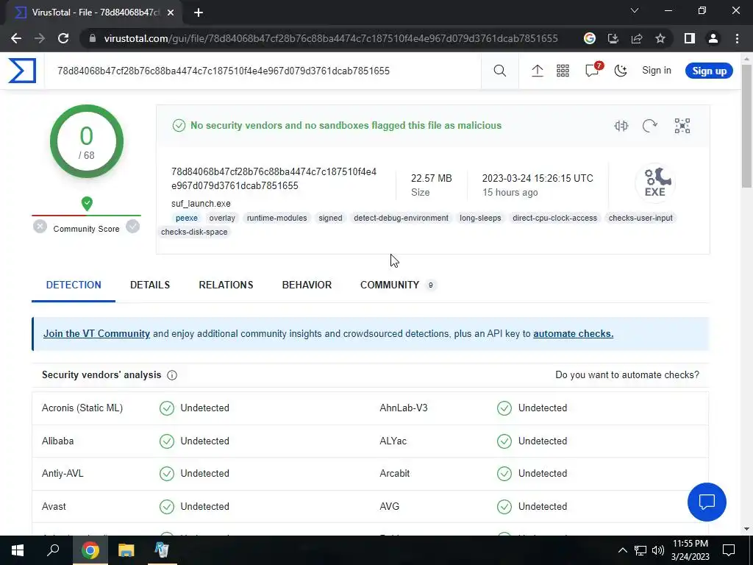Viewport: 753px width, 565px height.
Task: Close the VirusTotal browser tab
Action: 171,13
